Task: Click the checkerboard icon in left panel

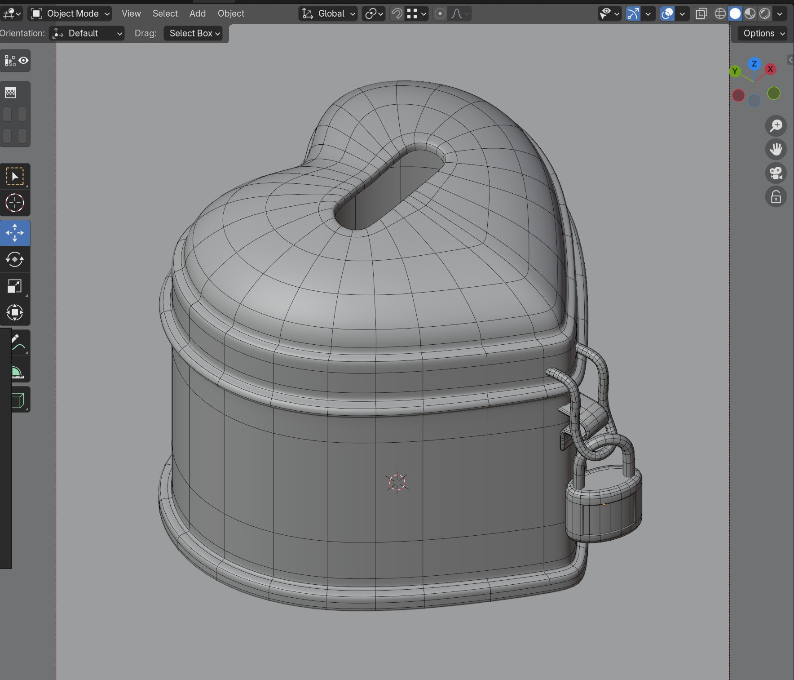Action: coord(10,93)
